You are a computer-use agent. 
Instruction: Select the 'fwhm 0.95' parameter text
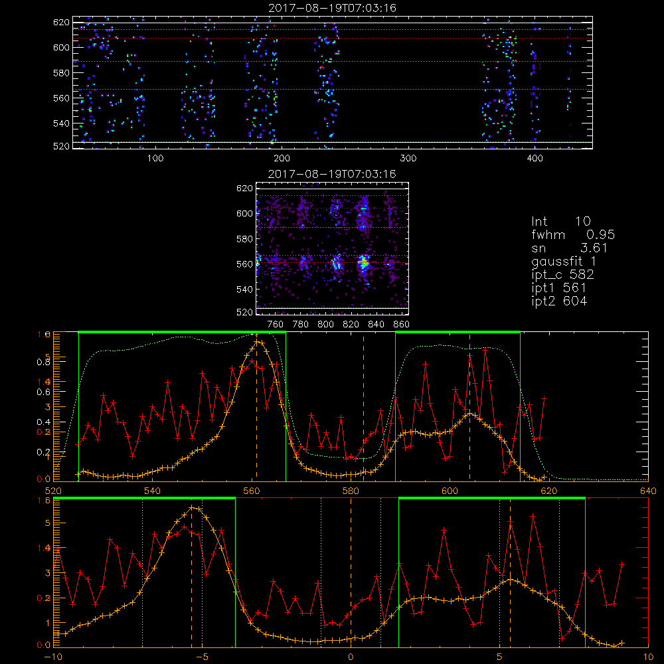tap(573, 234)
